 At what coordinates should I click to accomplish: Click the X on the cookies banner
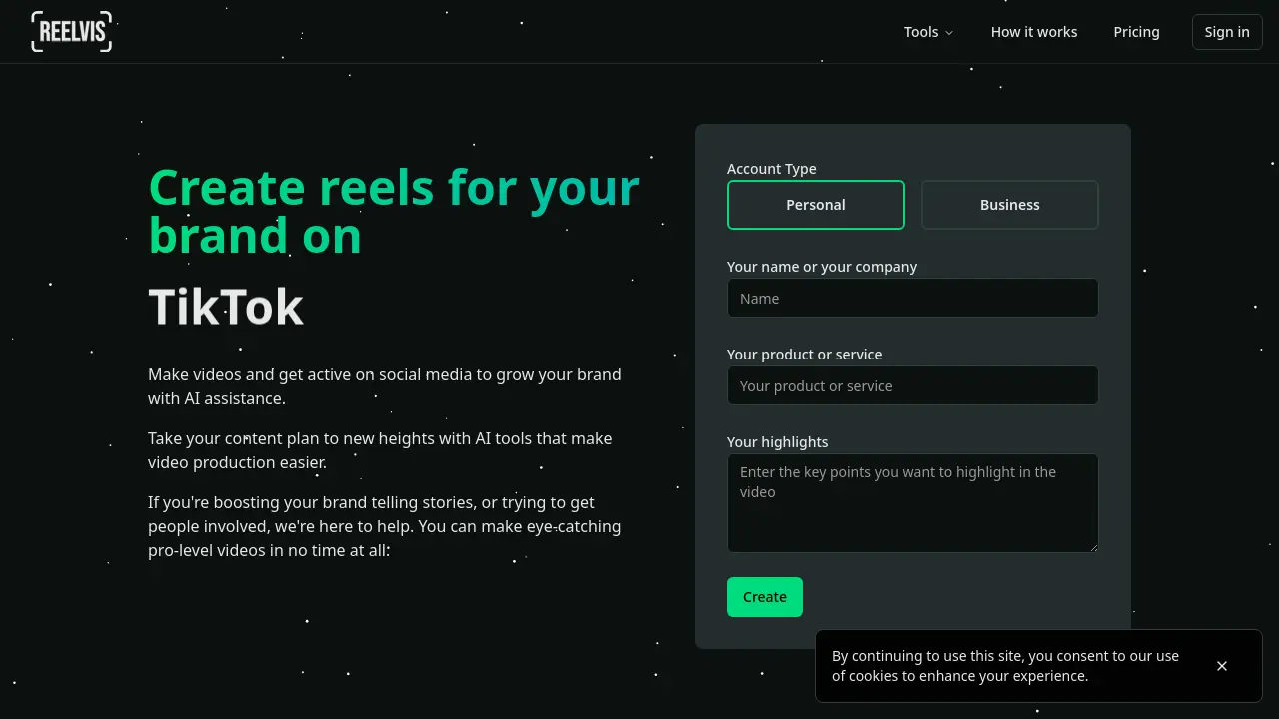click(1222, 665)
